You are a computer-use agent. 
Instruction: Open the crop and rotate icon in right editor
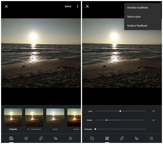click(122, 138)
